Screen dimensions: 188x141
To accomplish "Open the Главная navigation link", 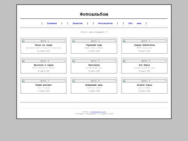I will 52,23.
